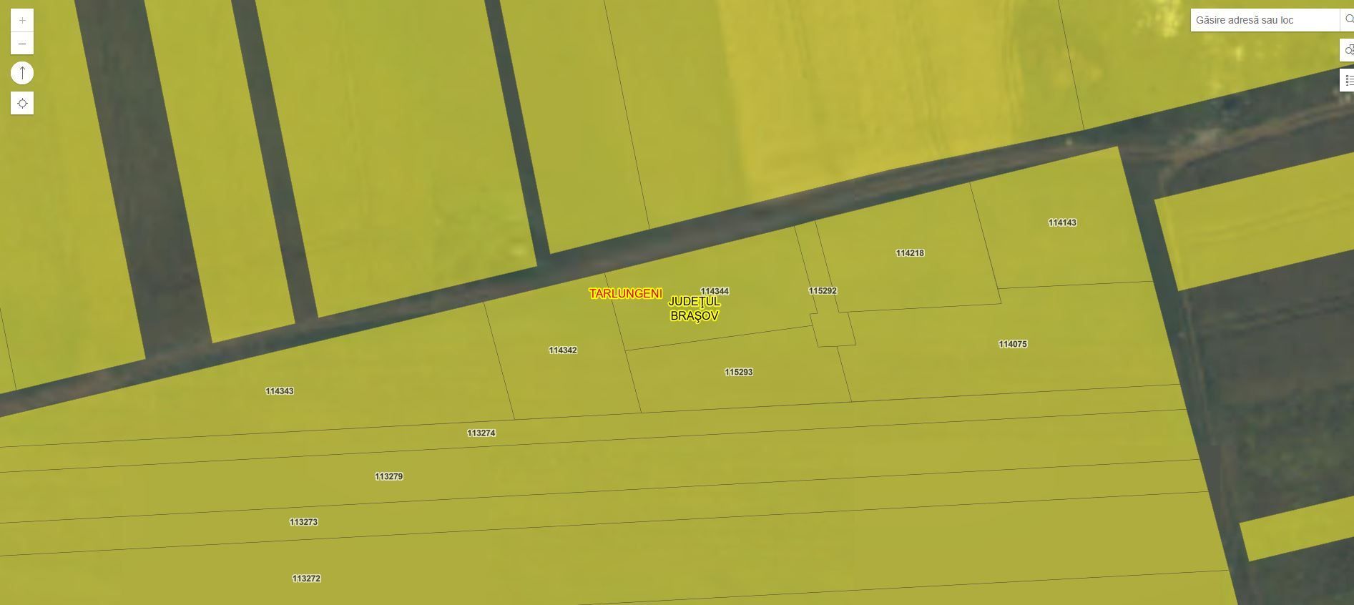Select the strip parcel 113274
The height and width of the screenshot is (605, 1354).
pyautogui.click(x=481, y=433)
